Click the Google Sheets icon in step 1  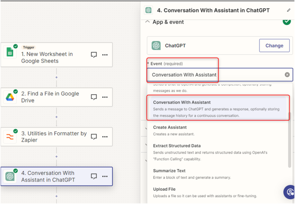coord(10,52)
